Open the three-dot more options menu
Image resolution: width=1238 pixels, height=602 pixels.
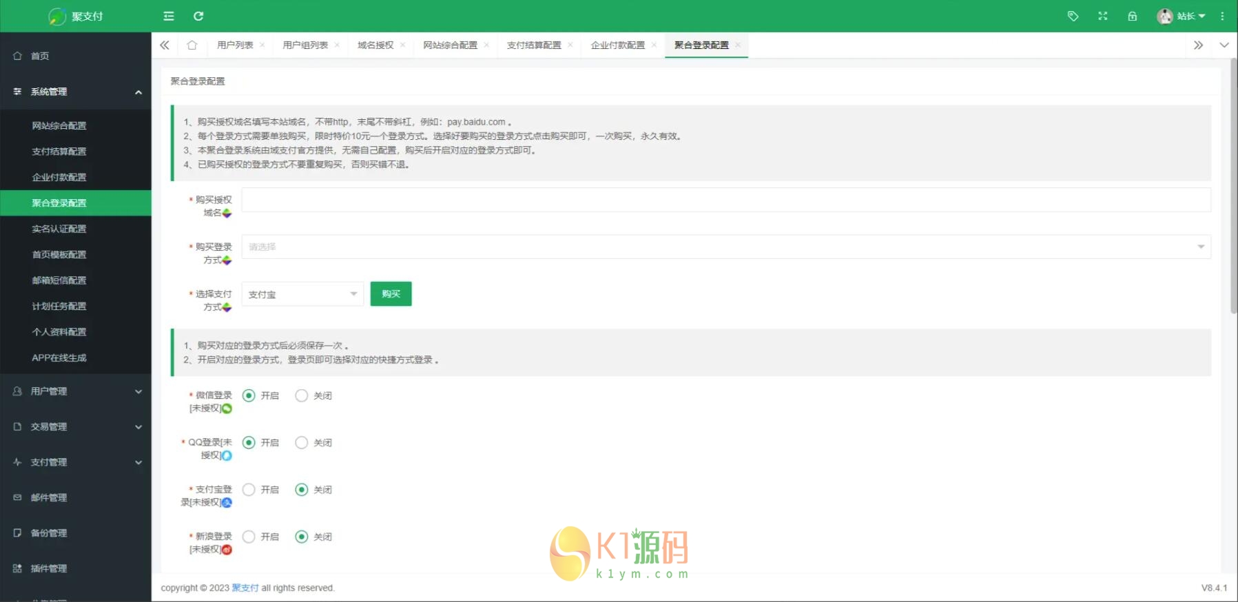point(1222,16)
